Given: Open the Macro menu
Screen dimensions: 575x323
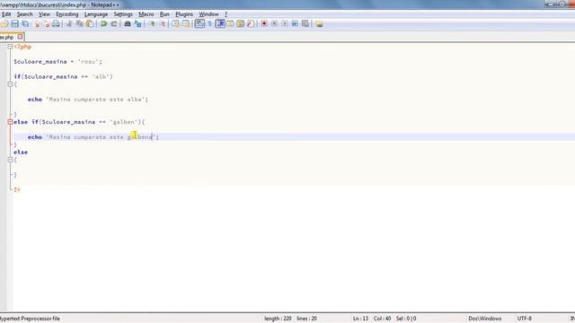Looking at the screenshot, I should (x=146, y=14).
